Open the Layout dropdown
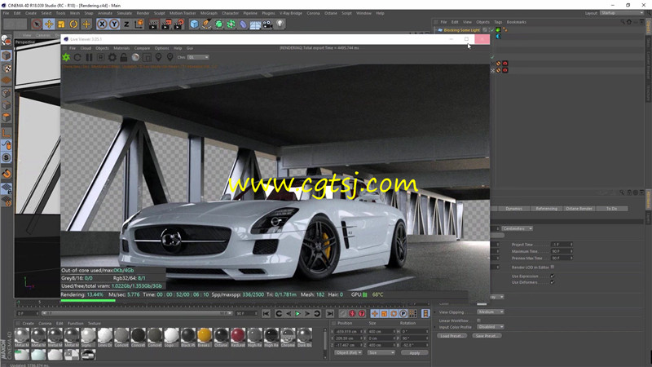The width and height of the screenshot is (652, 367). point(622,13)
